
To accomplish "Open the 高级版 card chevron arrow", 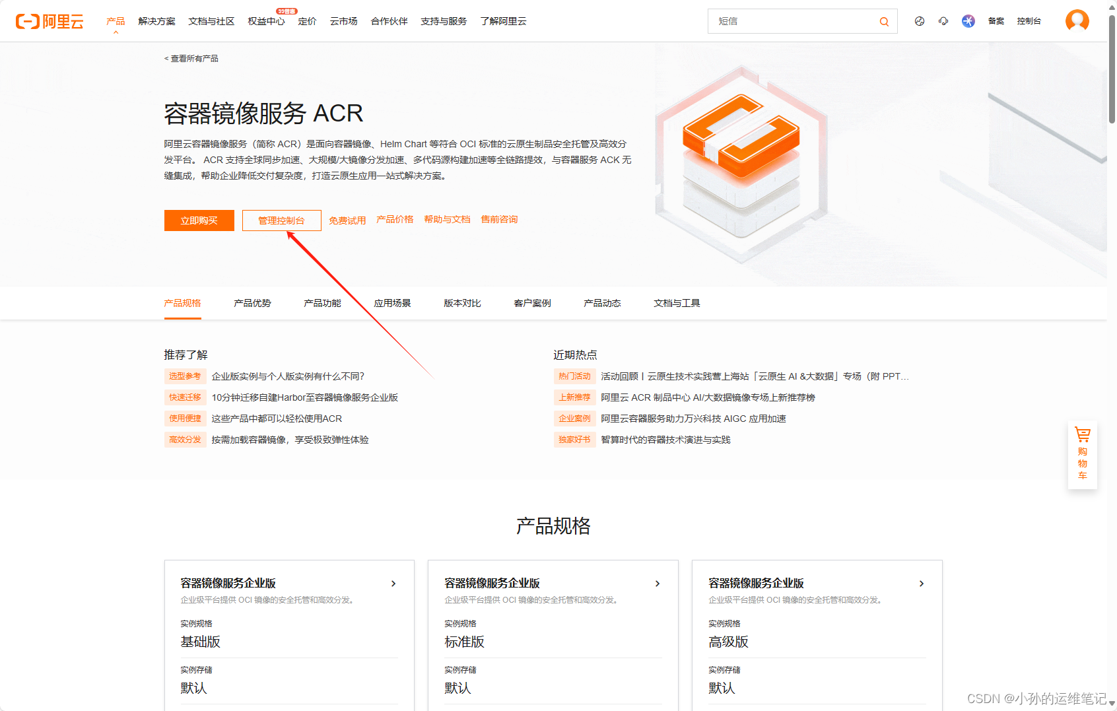I will pos(922,584).
